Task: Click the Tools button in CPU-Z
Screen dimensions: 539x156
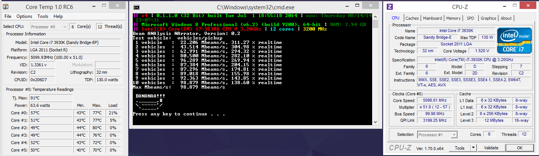Action: point(459,148)
